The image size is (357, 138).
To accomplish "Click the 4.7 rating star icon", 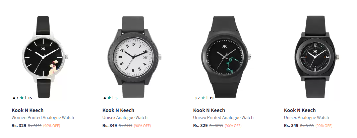I will (22, 98).
